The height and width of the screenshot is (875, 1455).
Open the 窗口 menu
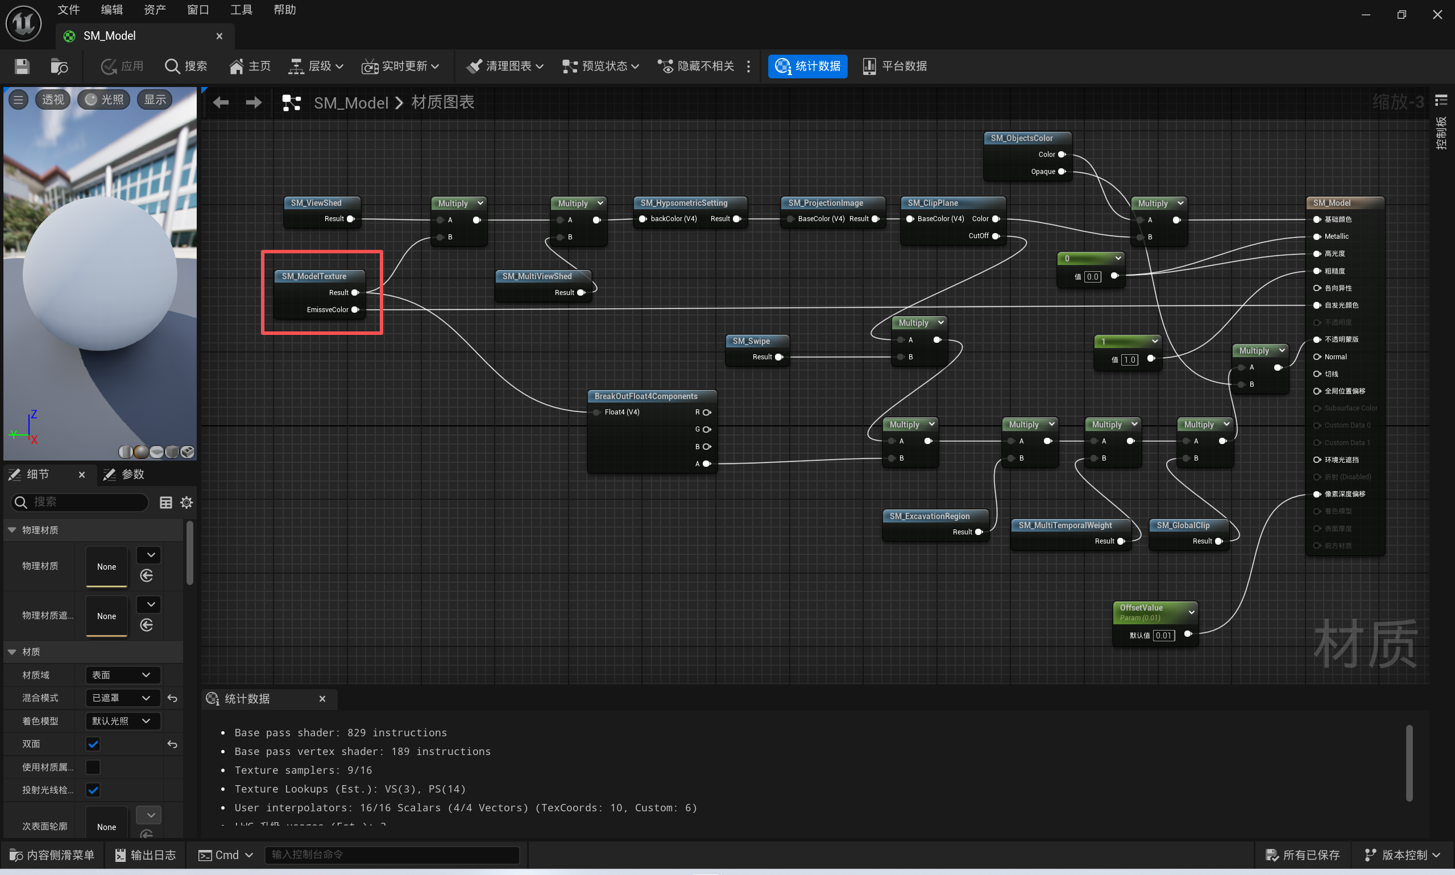pyautogui.click(x=197, y=10)
